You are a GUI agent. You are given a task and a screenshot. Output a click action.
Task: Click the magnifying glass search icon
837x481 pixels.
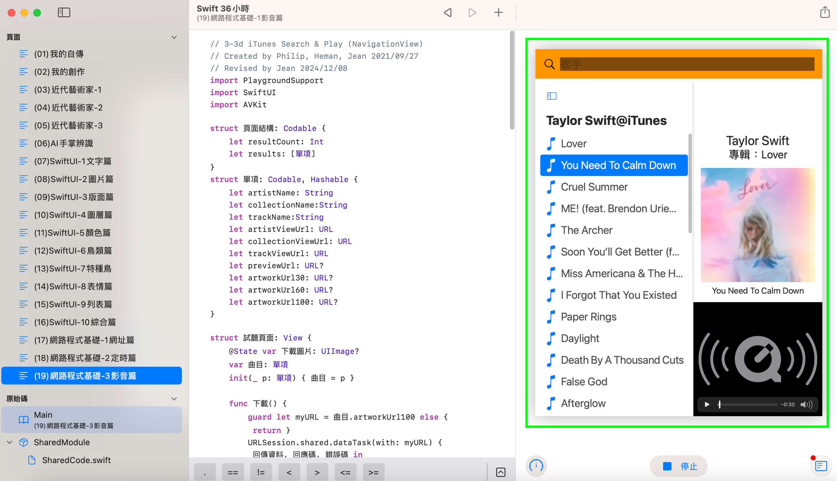point(549,64)
